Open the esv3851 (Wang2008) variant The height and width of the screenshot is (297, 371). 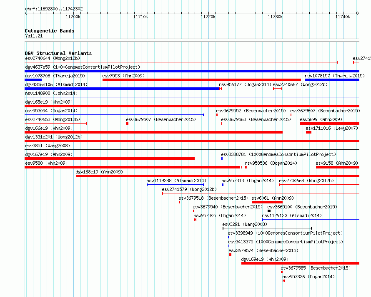(48, 146)
